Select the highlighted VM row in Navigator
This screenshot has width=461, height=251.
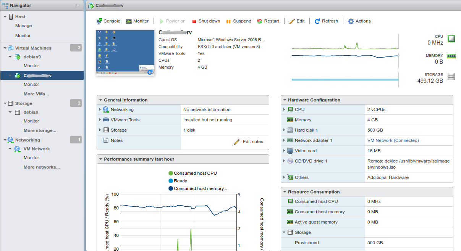tap(42, 76)
